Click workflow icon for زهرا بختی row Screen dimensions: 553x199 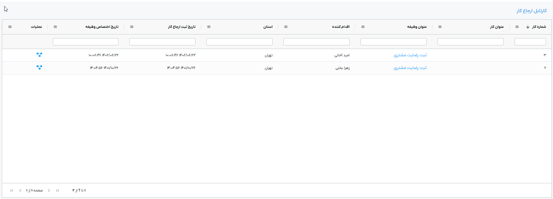point(39,67)
